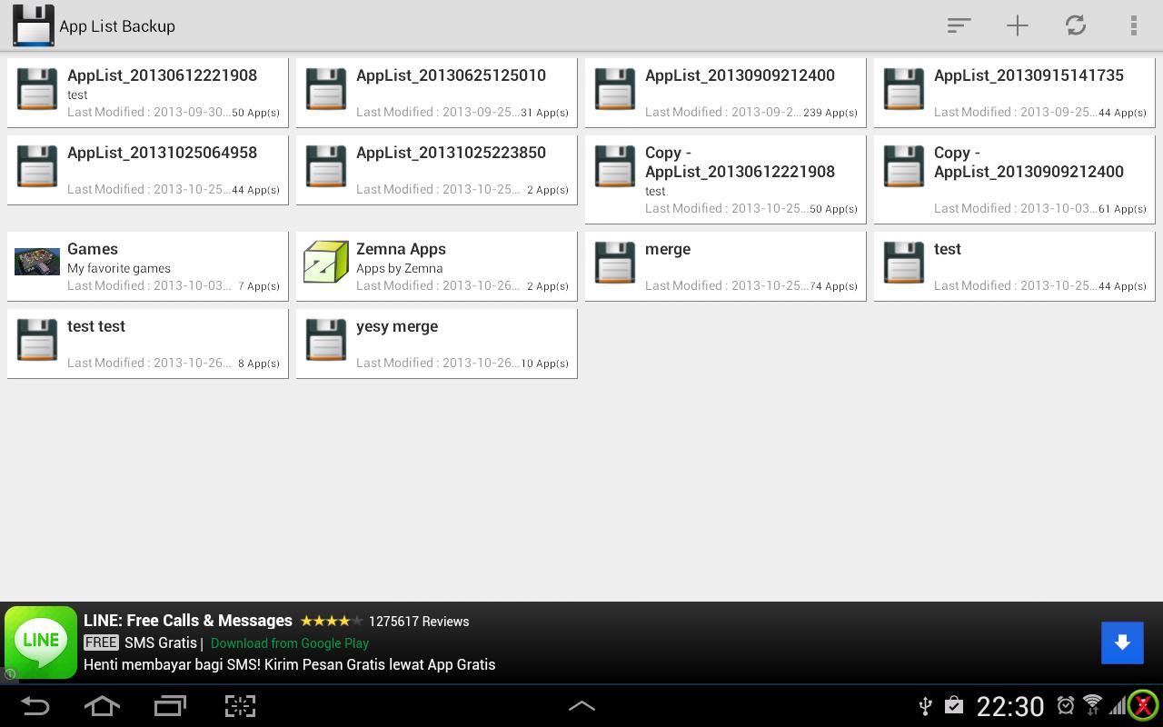Tap the screenshot capture icon
The width and height of the screenshot is (1163, 727).
pyautogui.click(x=240, y=706)
